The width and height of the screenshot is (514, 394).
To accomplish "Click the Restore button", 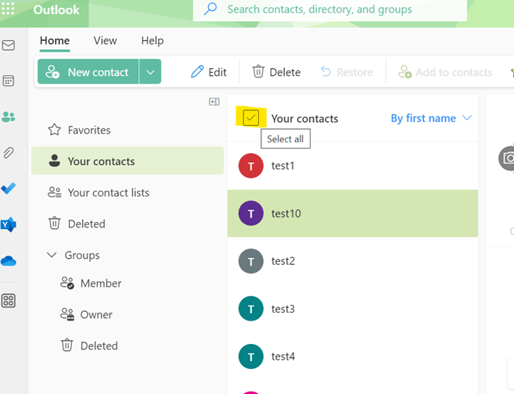I will tap(347, 72).
